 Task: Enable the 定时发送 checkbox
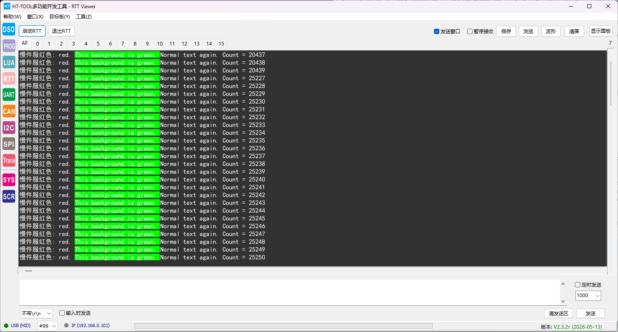577,285
